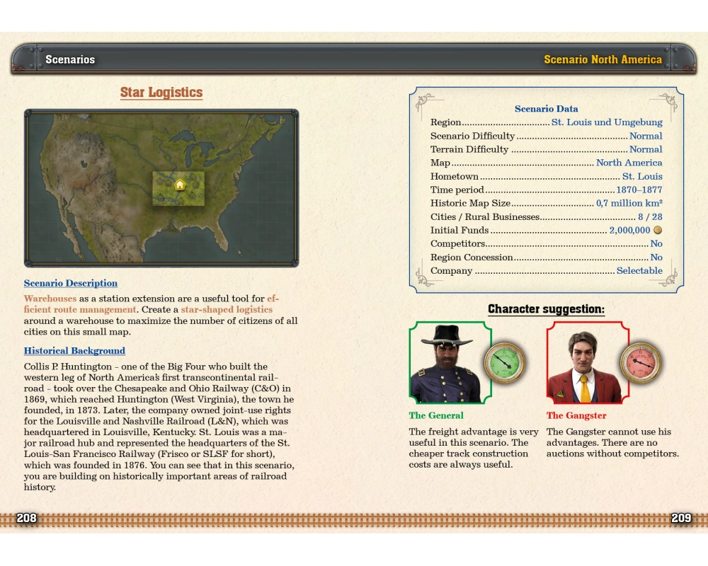Screen dimensions: 708x566
Task: Click the yellow home icon on the map
Action: point(180,185)
